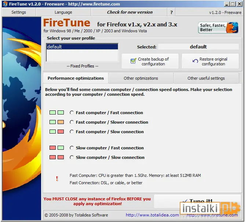Viewport: 245px width, 222px height.
Task: Close the FireTune window
Action: [239, 4]
